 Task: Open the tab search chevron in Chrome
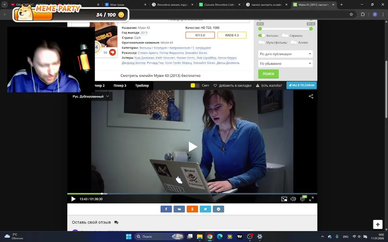click(4, 4)
